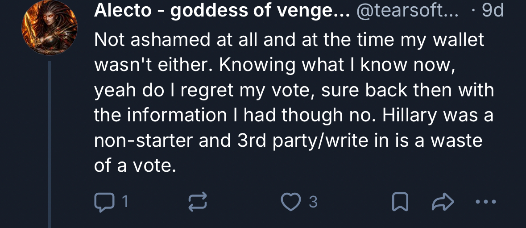
Task: Click the reply count number 1
Action: click(125, 202)
